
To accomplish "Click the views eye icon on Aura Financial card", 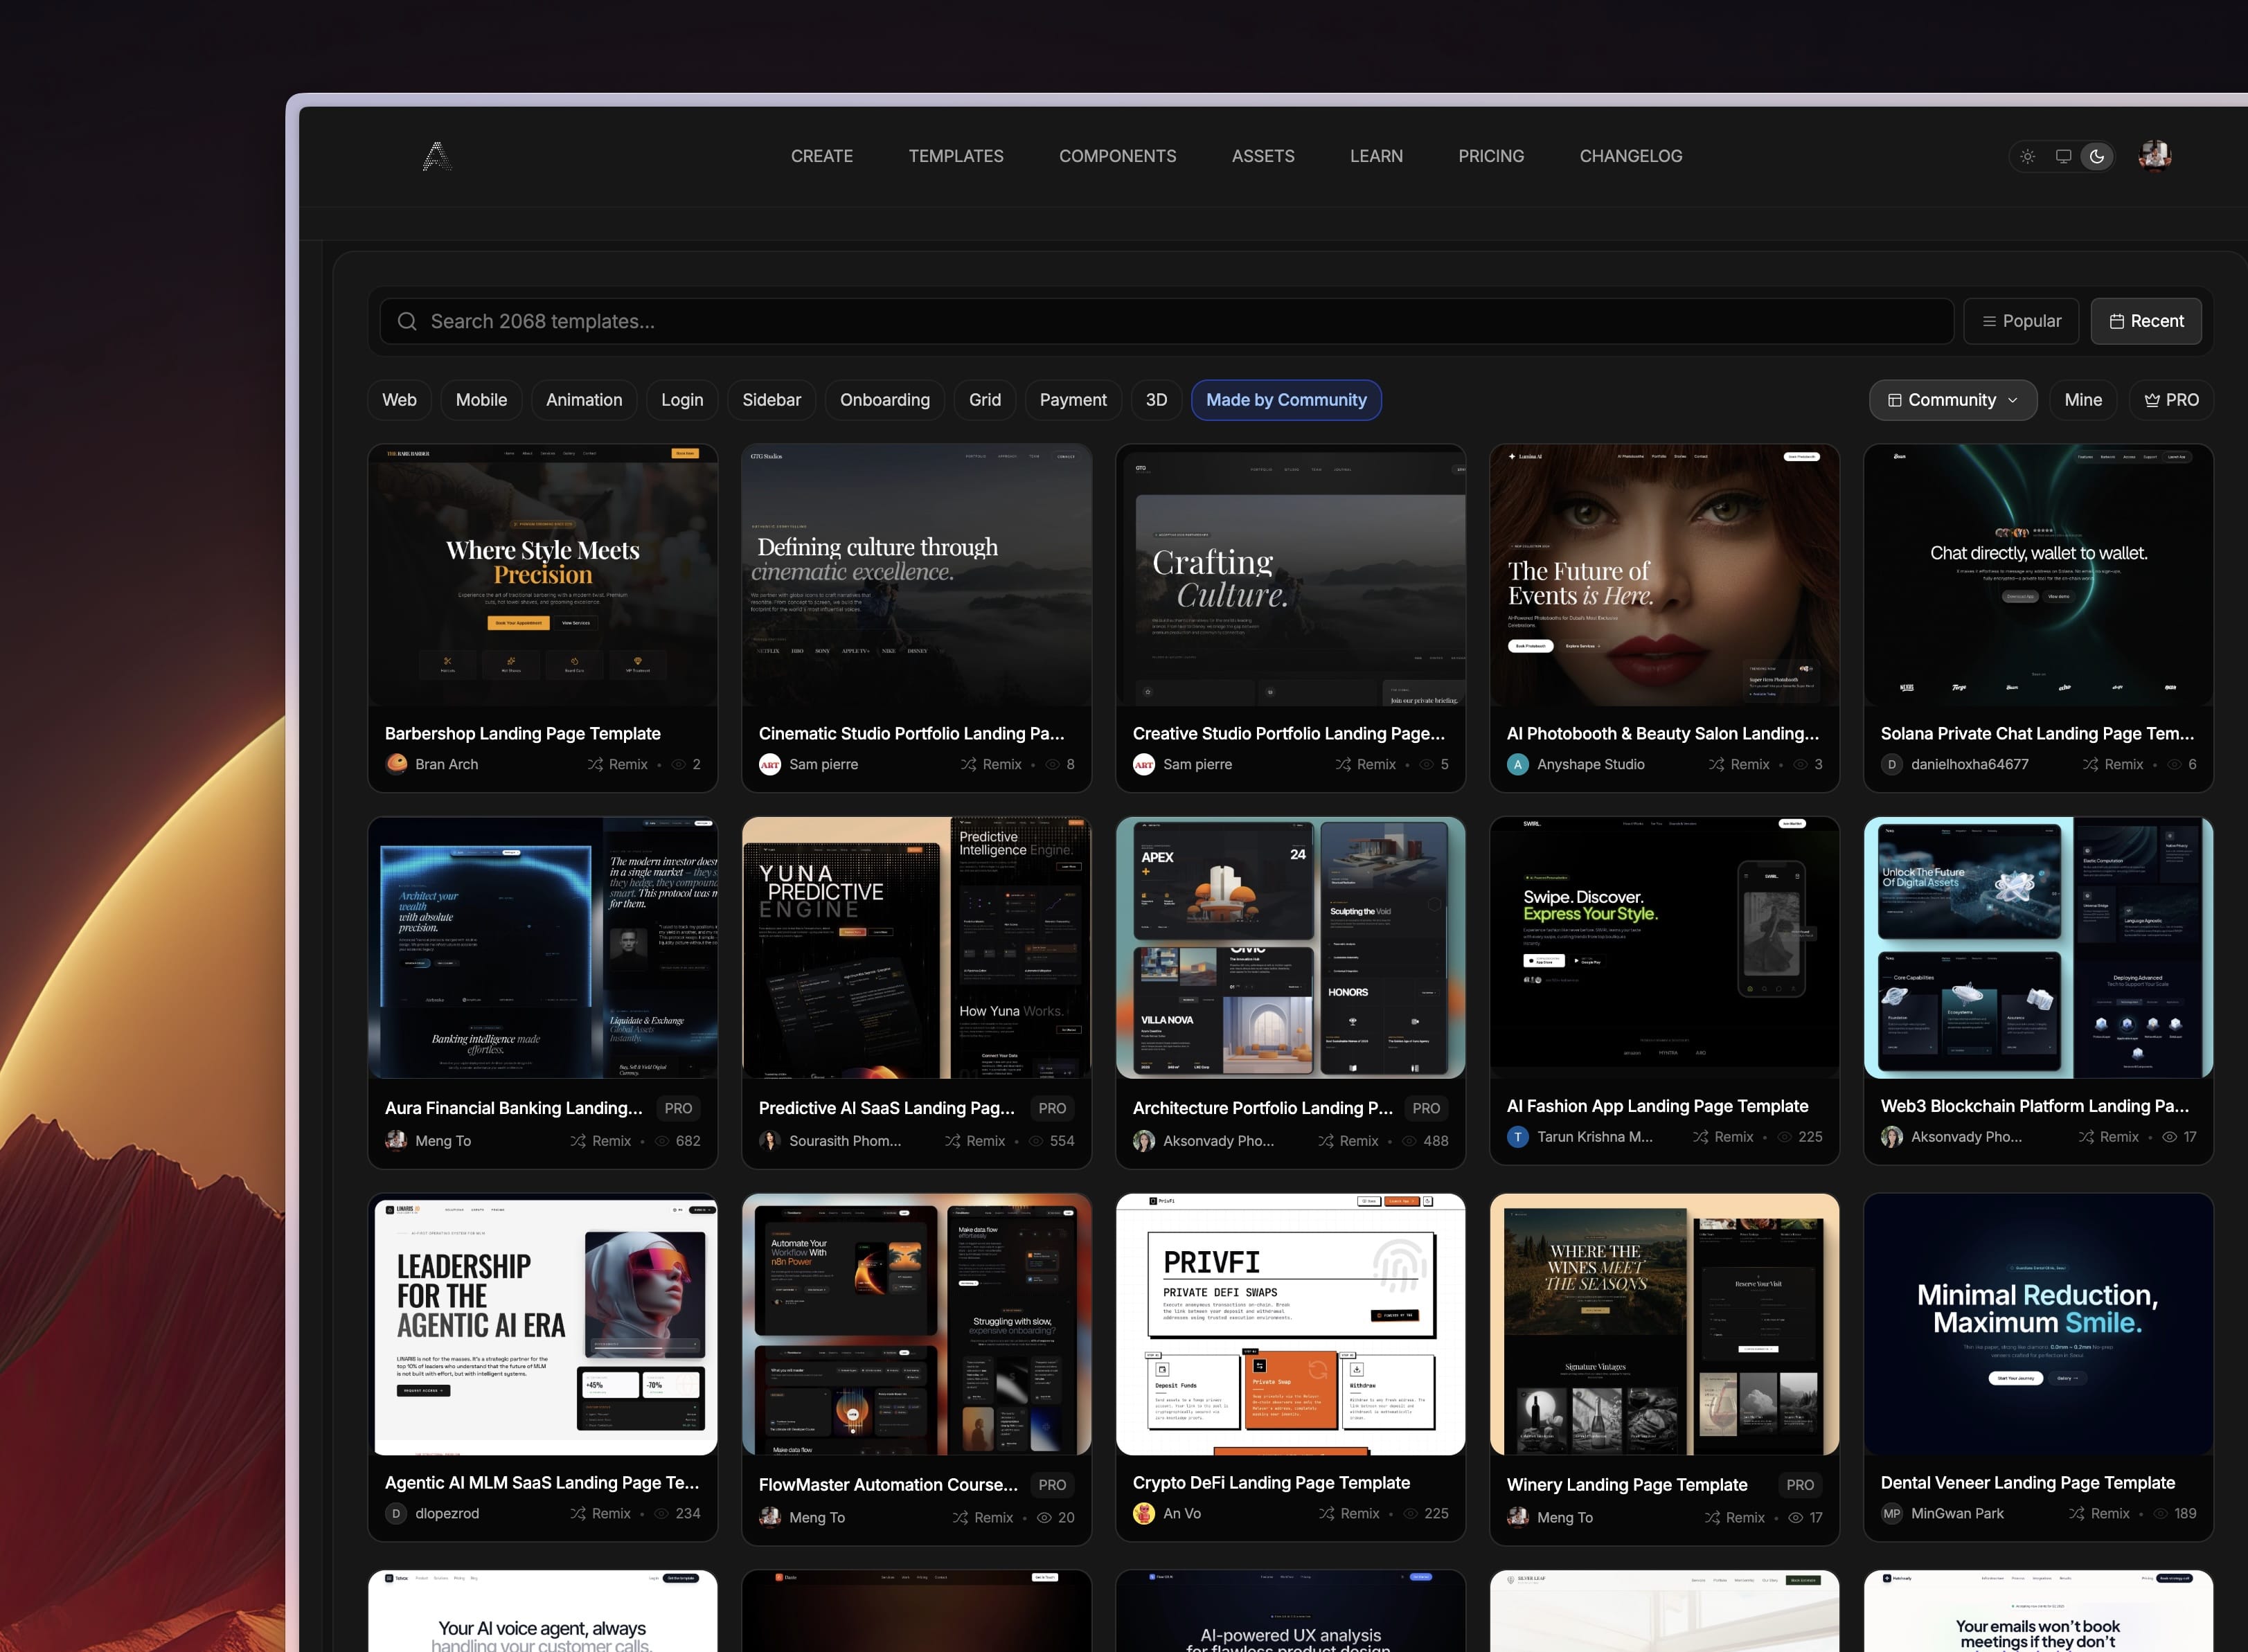I will coord(662,1140).
